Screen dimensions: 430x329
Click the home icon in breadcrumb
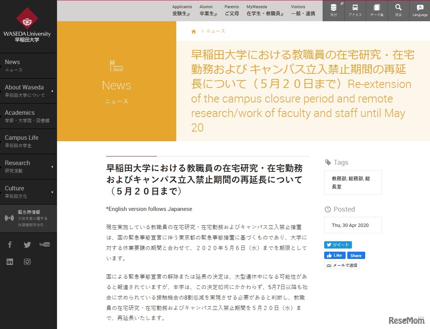(194, 32)
